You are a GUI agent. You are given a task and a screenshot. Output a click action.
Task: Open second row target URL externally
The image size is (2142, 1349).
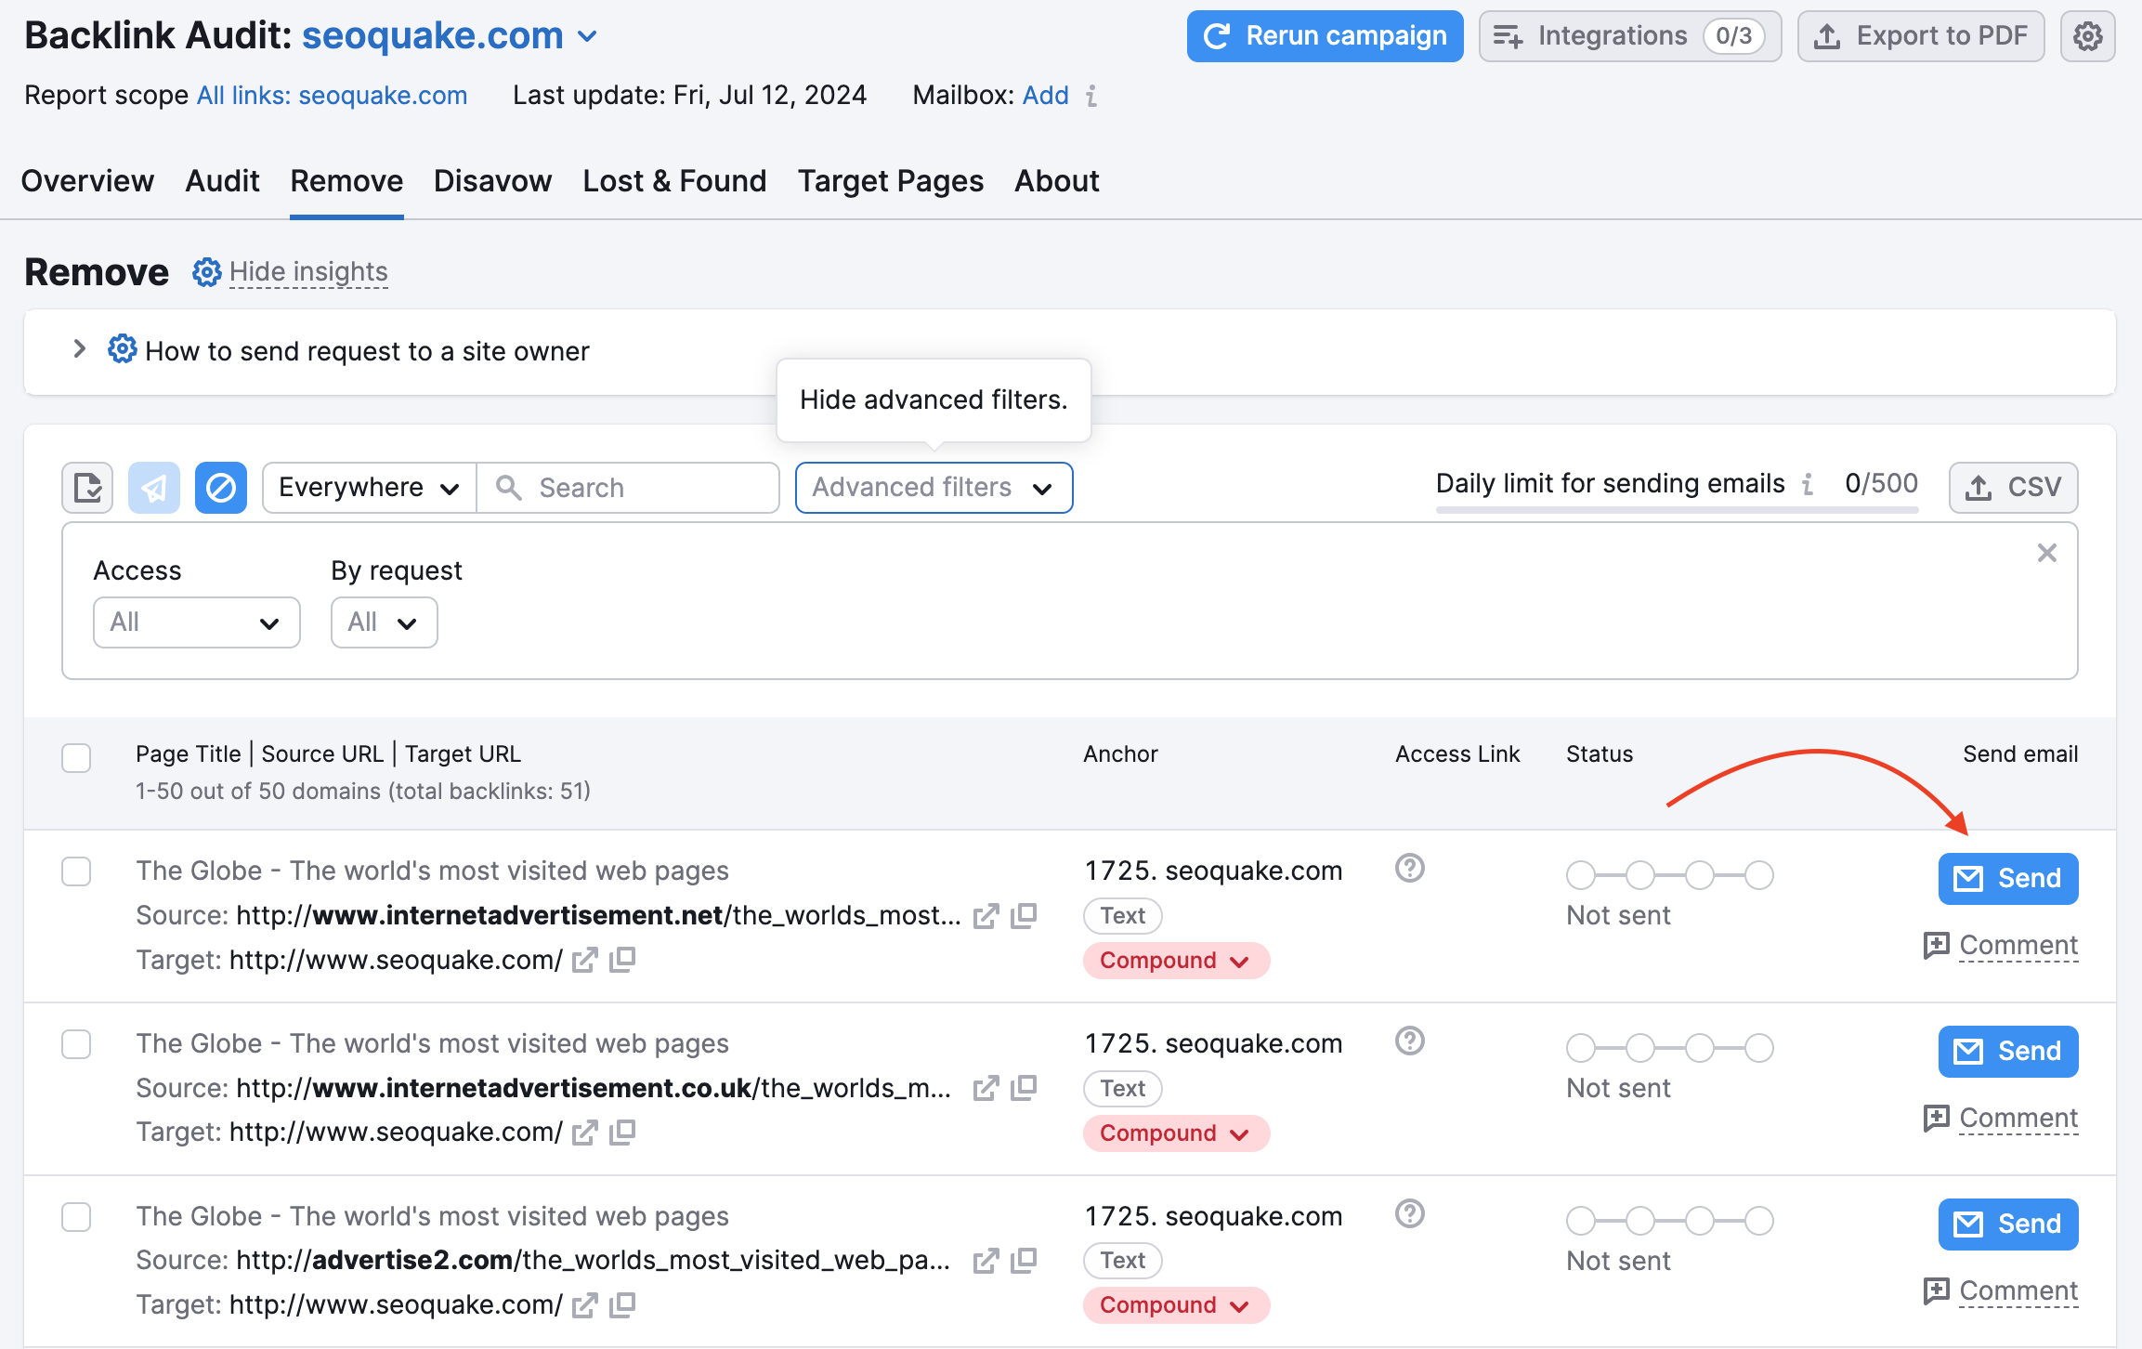coord(584,1133)
